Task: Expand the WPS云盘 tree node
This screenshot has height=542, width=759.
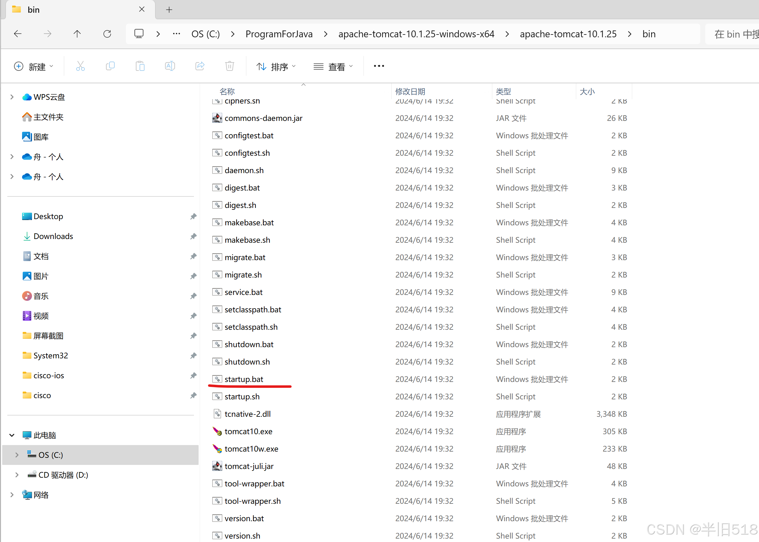Action: point(12,97)
